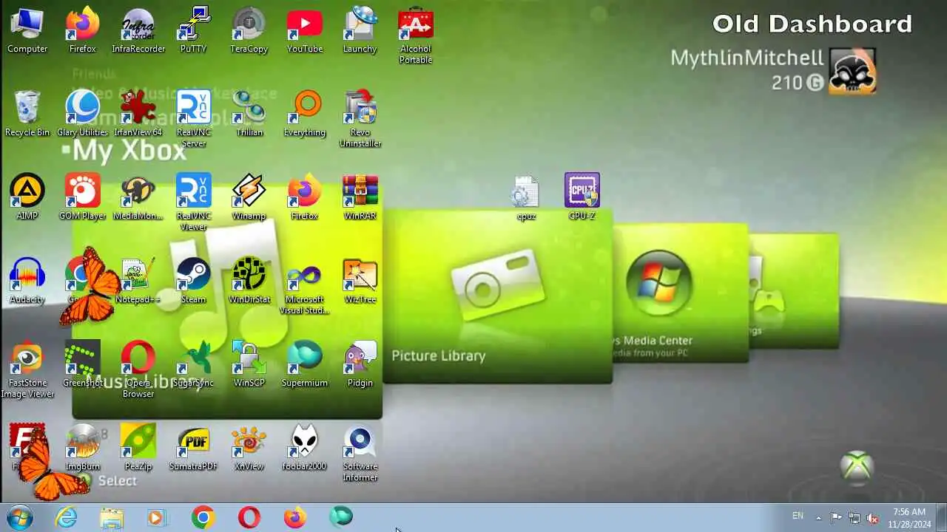Image resolution: width=947 pixels, height=532 pixels.
Task: Launch foobar2000 from the desktop
Action: [305, 449]
